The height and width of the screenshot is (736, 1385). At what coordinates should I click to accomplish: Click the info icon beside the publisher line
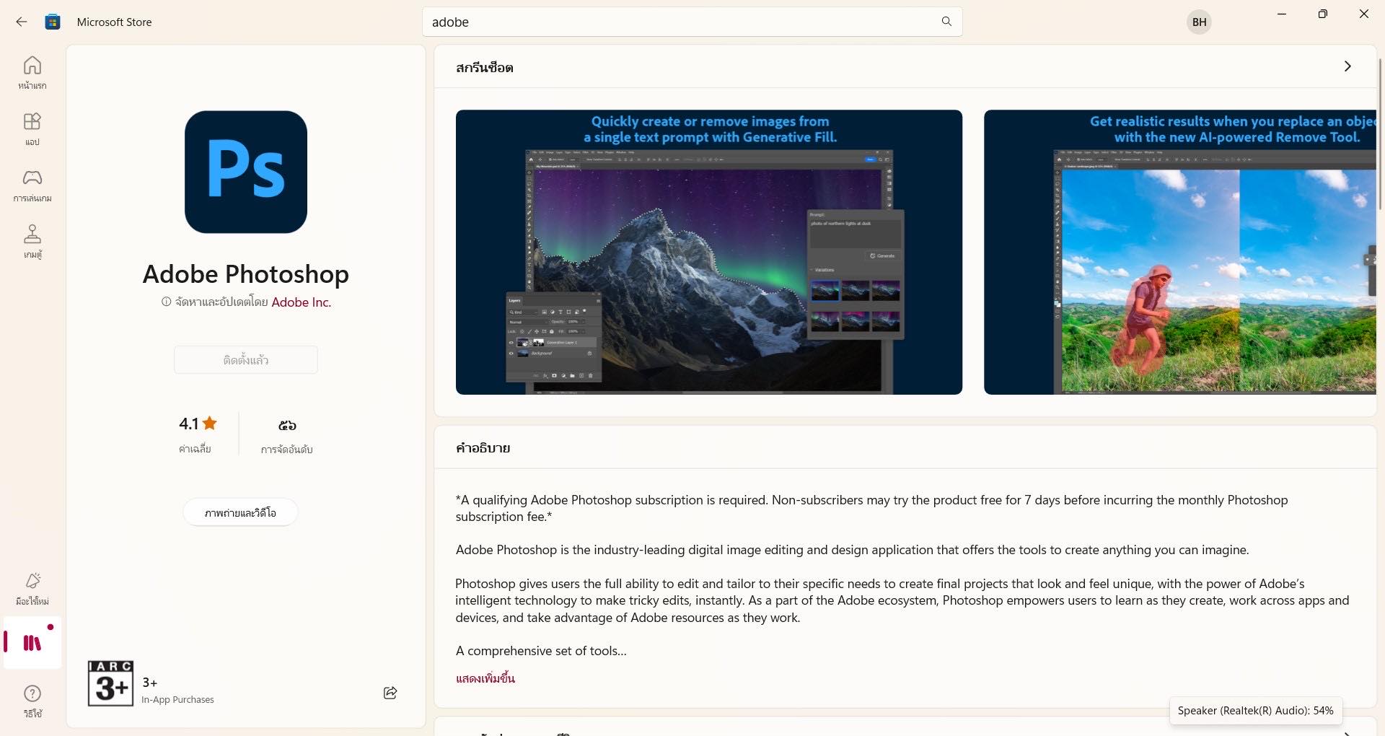[166, 302]
